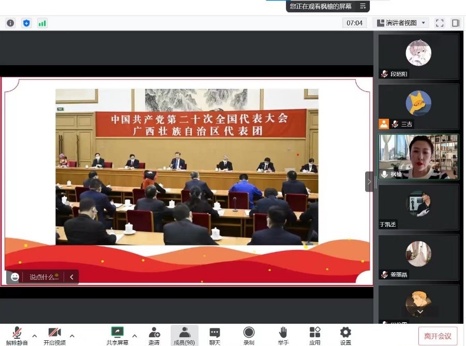This screenshot has width=466, height=346.
Task: Click the shared slide conference photo
Action: pos(187,167)
